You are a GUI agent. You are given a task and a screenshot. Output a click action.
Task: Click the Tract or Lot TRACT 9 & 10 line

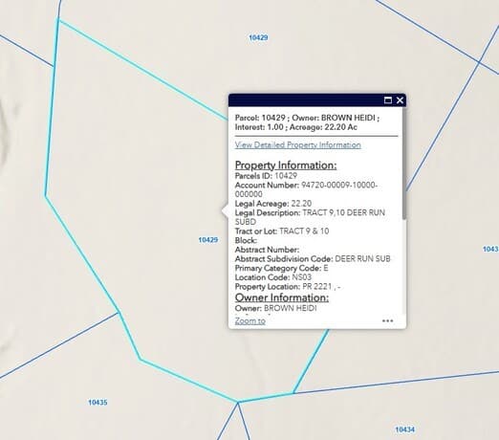point(282,231)
